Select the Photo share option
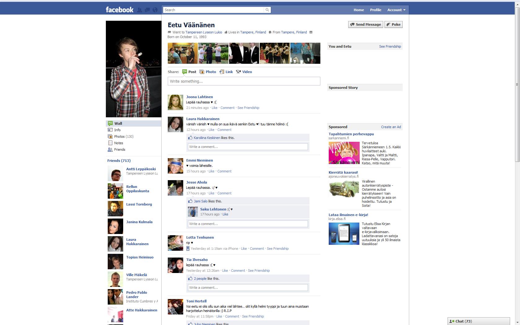This screenshot has width=520, height=325. (208, 72)
